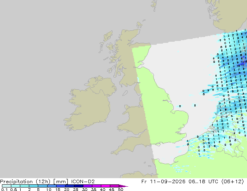Click Ireland on the map
The height and width of the screenshot is (191, 247).
pyautogui.click(x=90, y=104)
